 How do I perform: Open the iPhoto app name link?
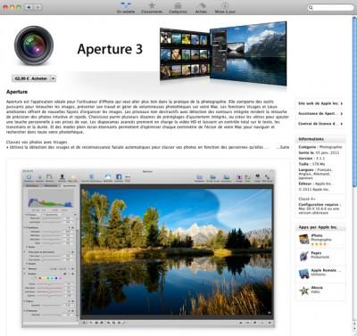317,235
